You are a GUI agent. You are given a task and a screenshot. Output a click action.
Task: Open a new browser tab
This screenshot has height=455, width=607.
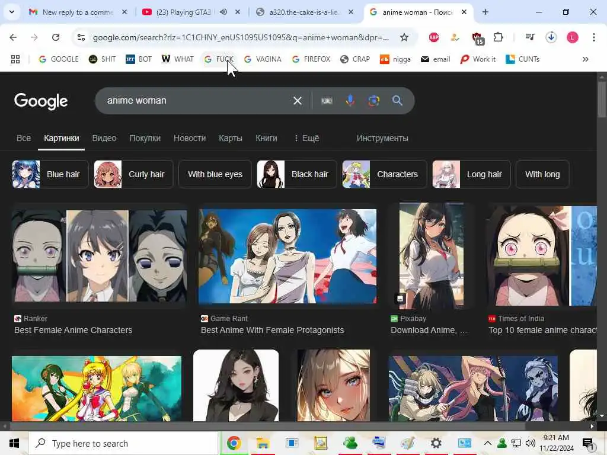click(485, 12)
